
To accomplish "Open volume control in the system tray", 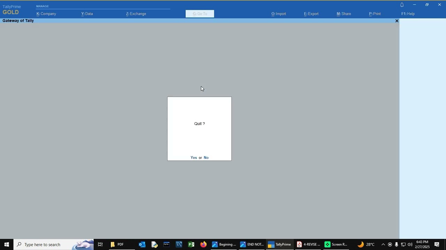I will (x=410, y=244).
